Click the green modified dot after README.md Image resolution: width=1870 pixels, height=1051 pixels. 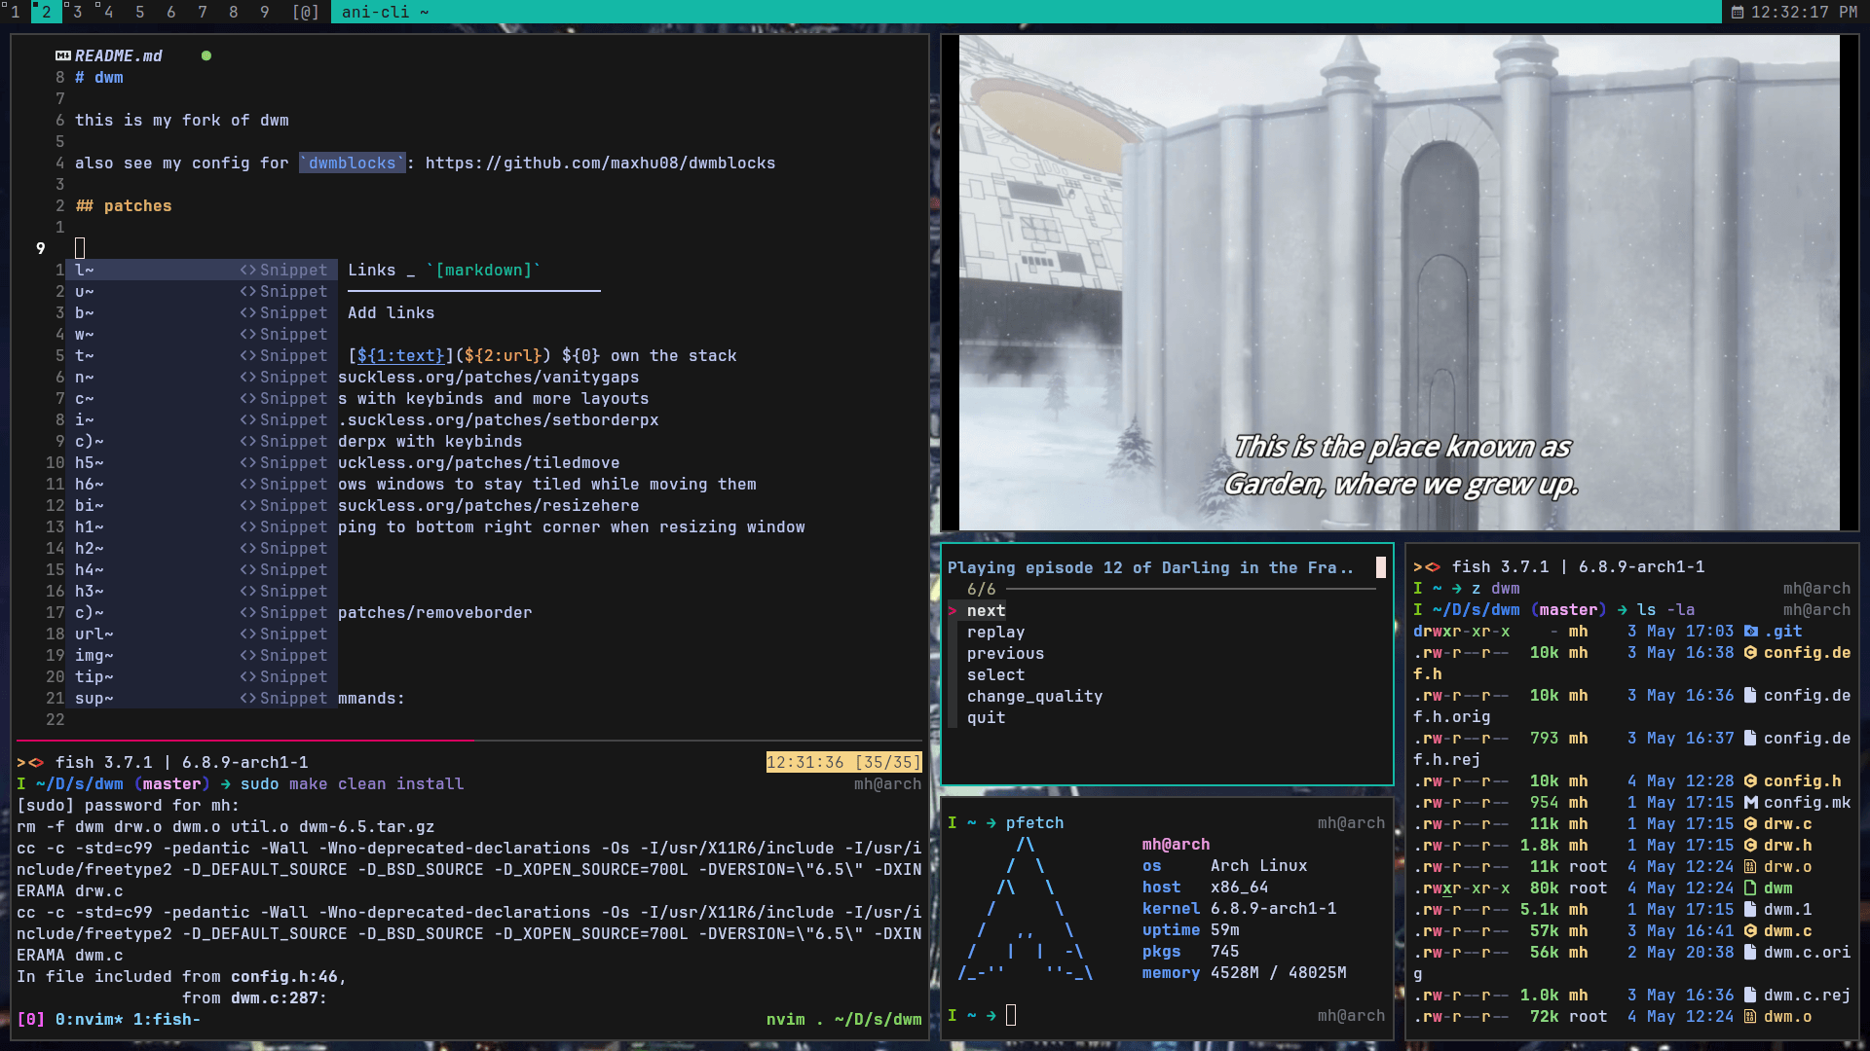(x=206, y=55)
